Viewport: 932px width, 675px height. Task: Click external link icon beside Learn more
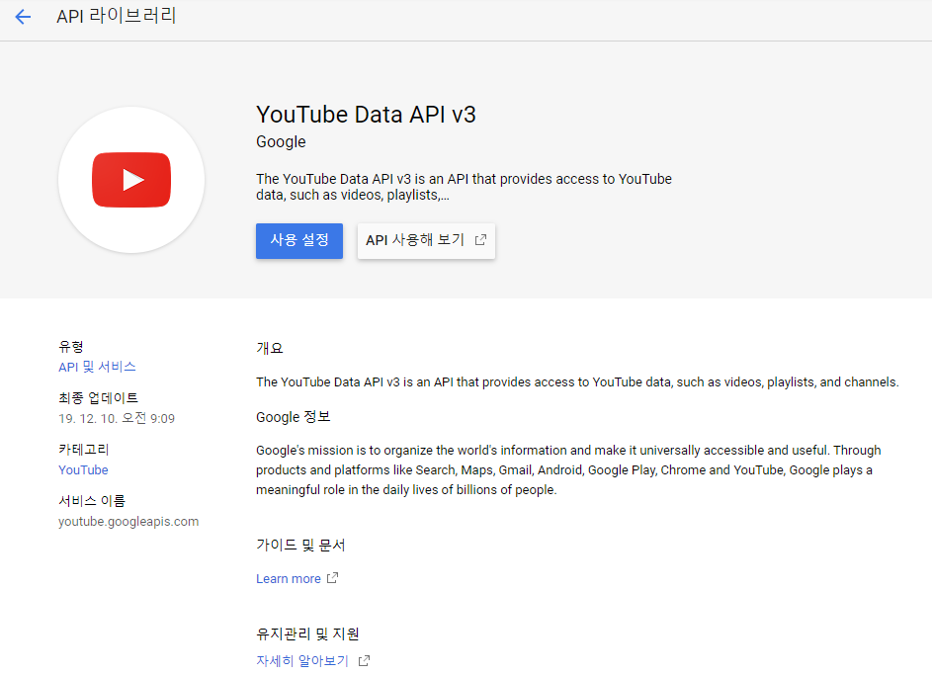coord(333,577)
